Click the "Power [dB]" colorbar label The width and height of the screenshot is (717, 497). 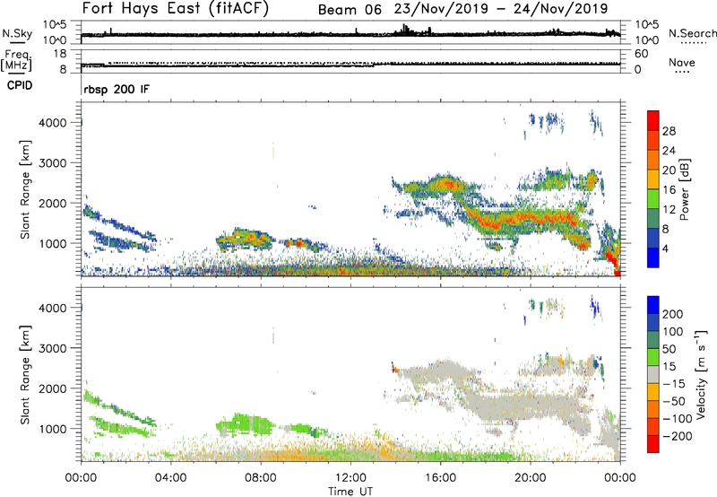click(684, 189)
